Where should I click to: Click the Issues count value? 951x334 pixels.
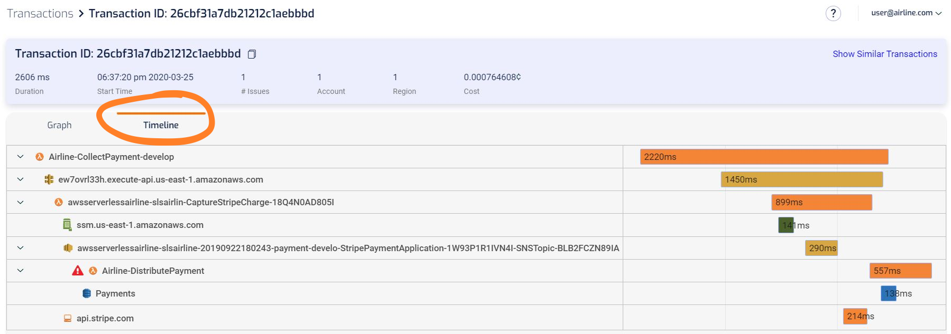243,77
